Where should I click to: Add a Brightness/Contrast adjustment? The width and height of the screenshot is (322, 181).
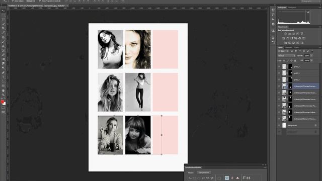tap(285, 34)
